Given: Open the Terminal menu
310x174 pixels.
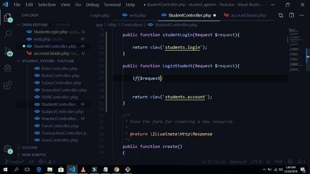Looking at the screenshot, I should point(112,4).
